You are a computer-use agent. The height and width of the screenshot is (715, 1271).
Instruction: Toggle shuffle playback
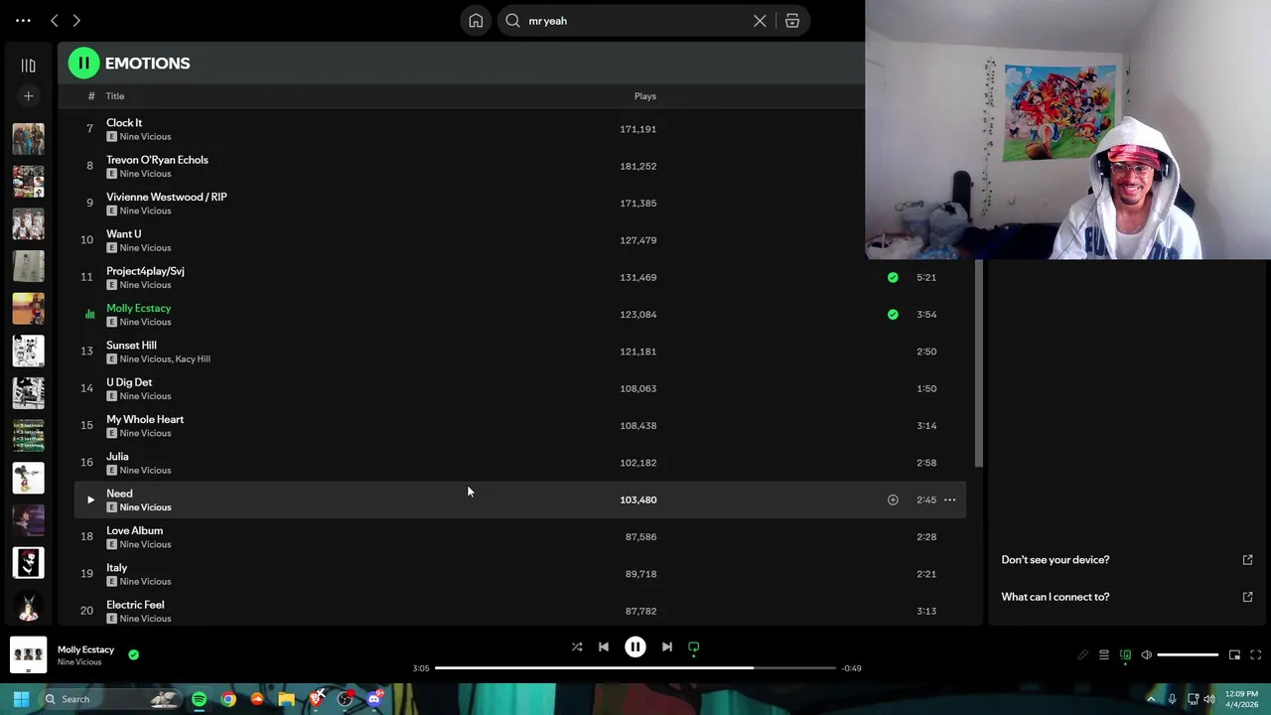point(577,646)
